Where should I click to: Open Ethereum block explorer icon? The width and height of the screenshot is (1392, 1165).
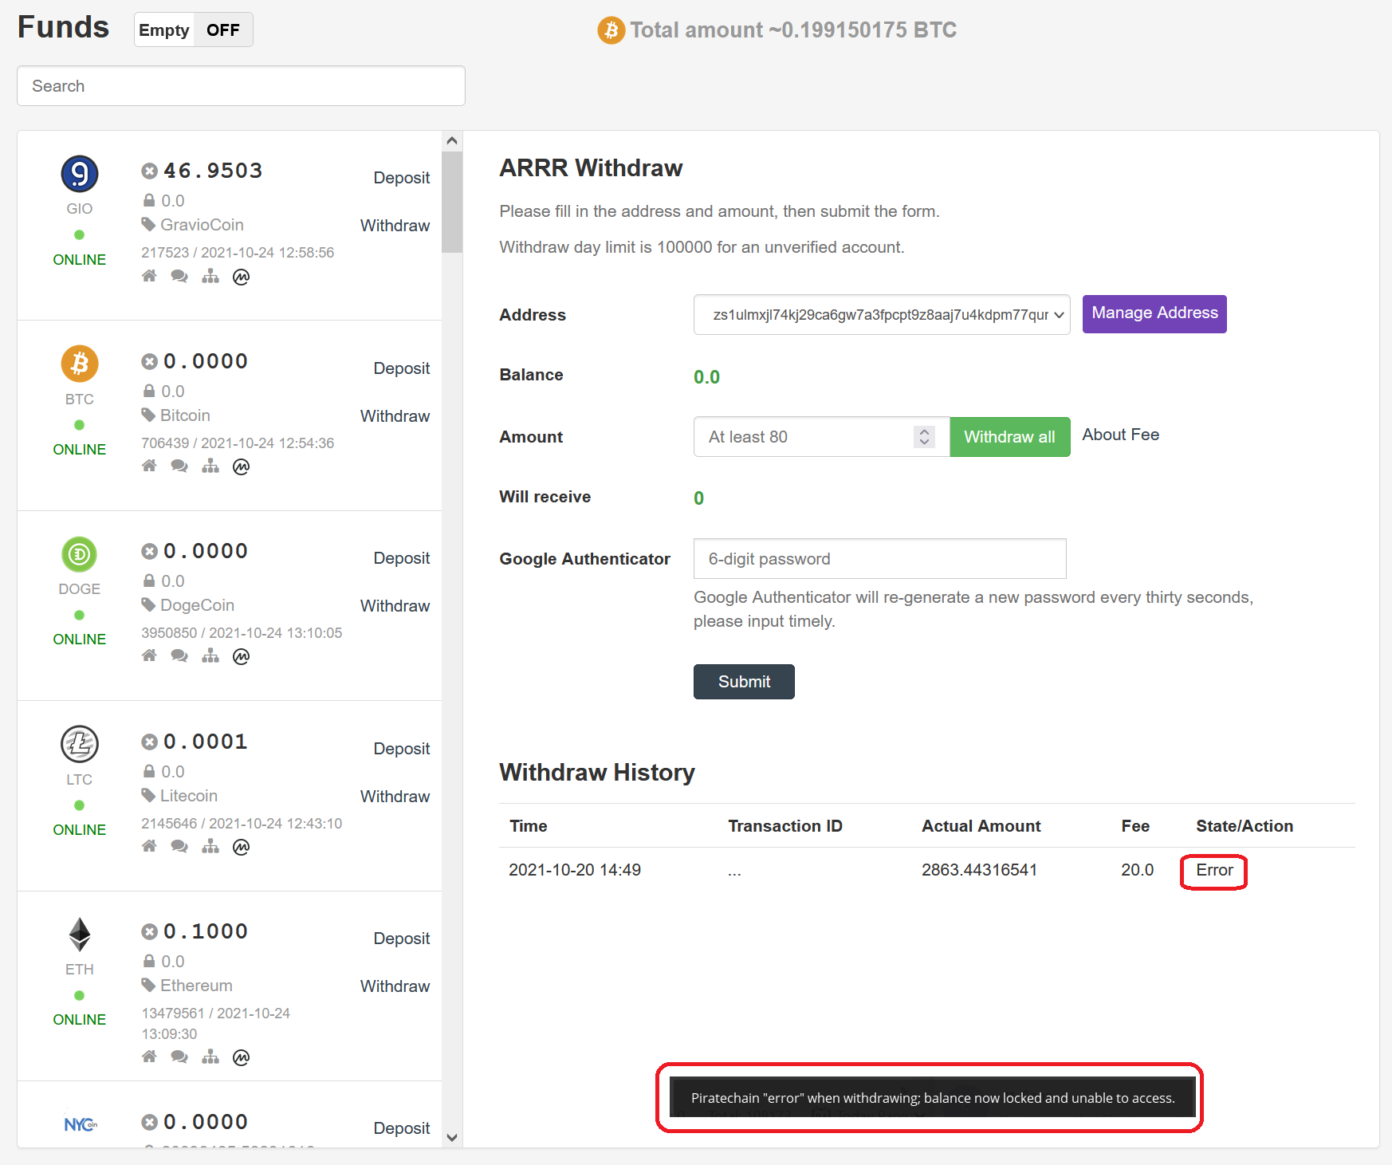[x=210, y=1057]
